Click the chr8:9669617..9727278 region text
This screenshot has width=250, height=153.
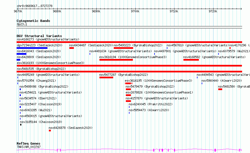click(x=35, y=6)
